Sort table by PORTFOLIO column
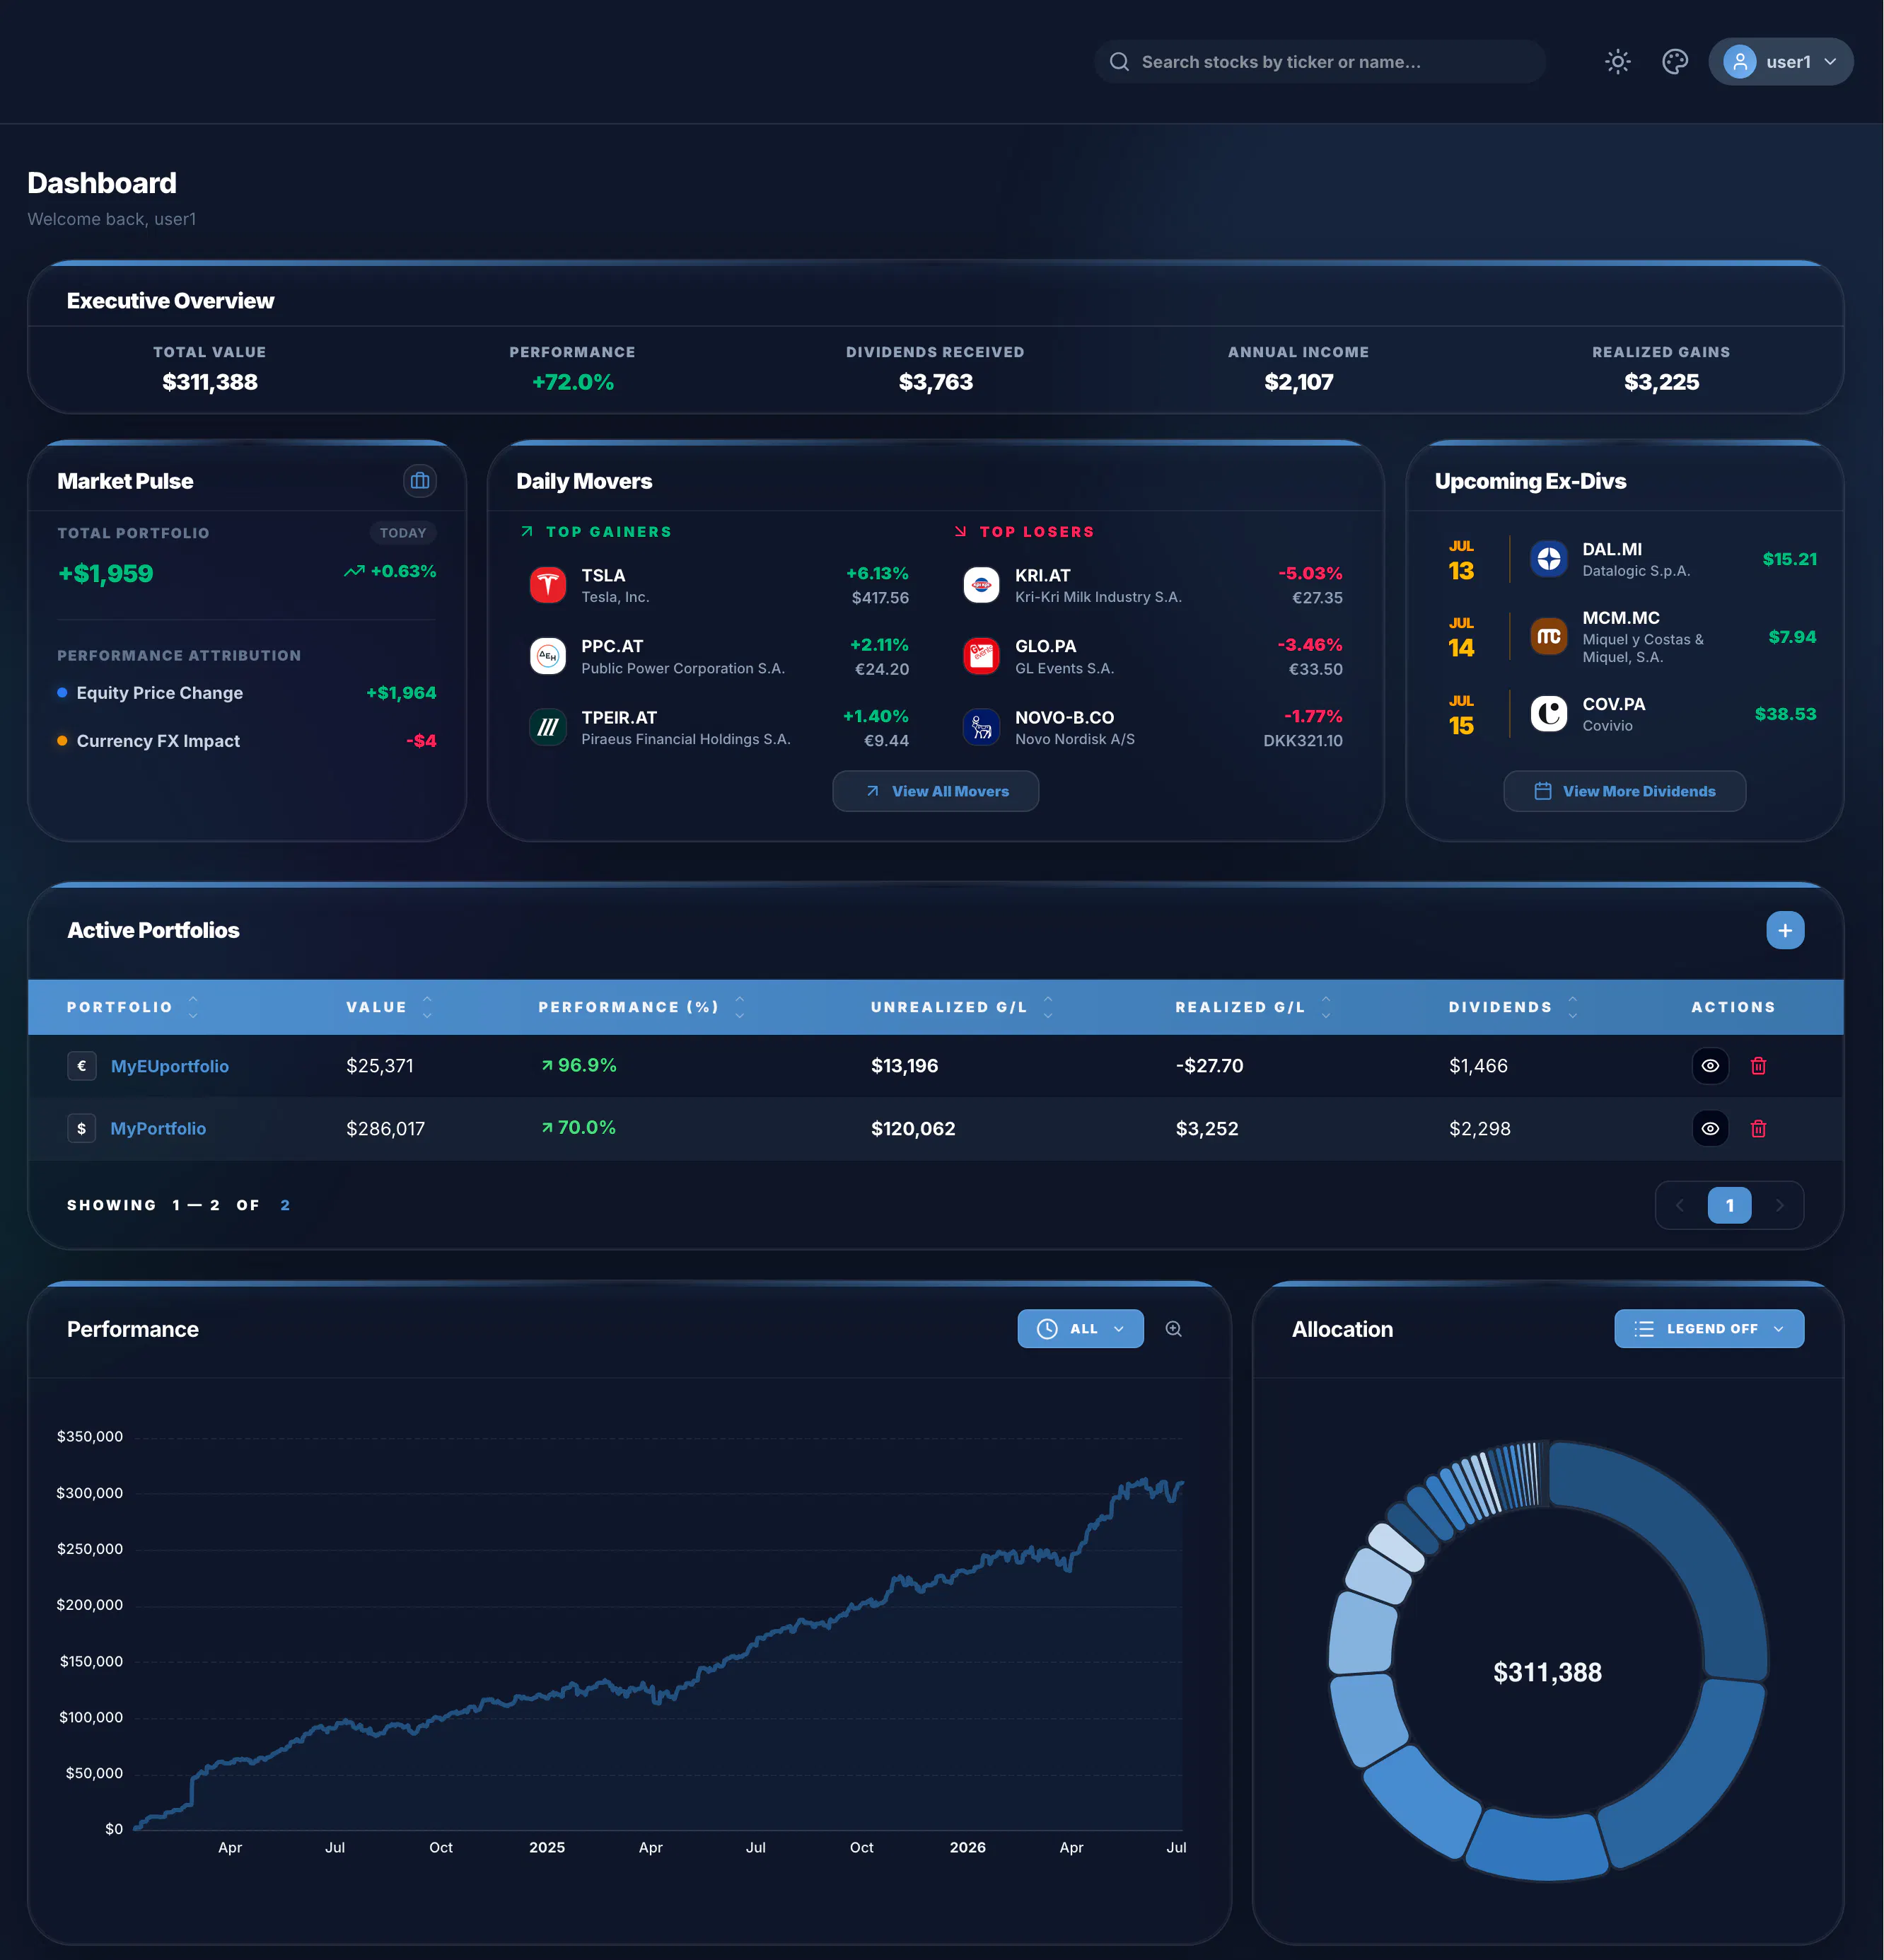This screenshot has width=1884, height=1960. coord(132,1007)
